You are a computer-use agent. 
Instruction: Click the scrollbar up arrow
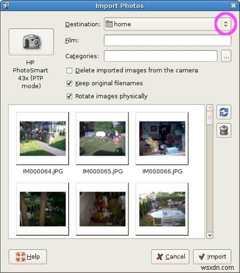click(x=210, y=108)
